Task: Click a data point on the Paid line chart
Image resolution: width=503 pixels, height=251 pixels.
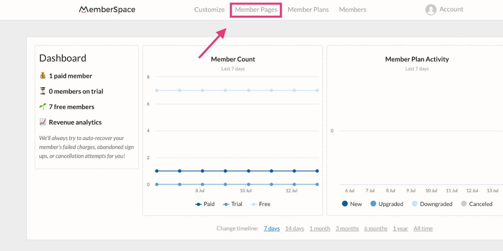Action: (x=225, y=171)
